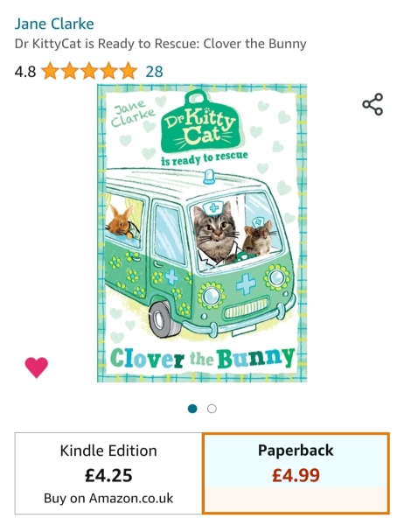Click the 4.8 rating score
The height and width of the screenshot is (525, 404).
pos(25,72)
